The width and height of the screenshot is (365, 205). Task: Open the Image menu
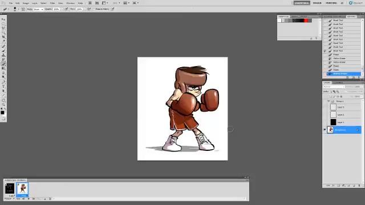[26, 3]
